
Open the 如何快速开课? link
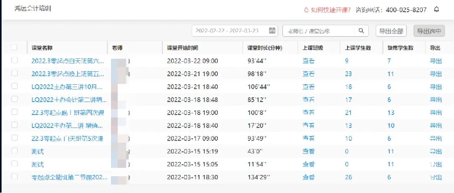(331, 10)
